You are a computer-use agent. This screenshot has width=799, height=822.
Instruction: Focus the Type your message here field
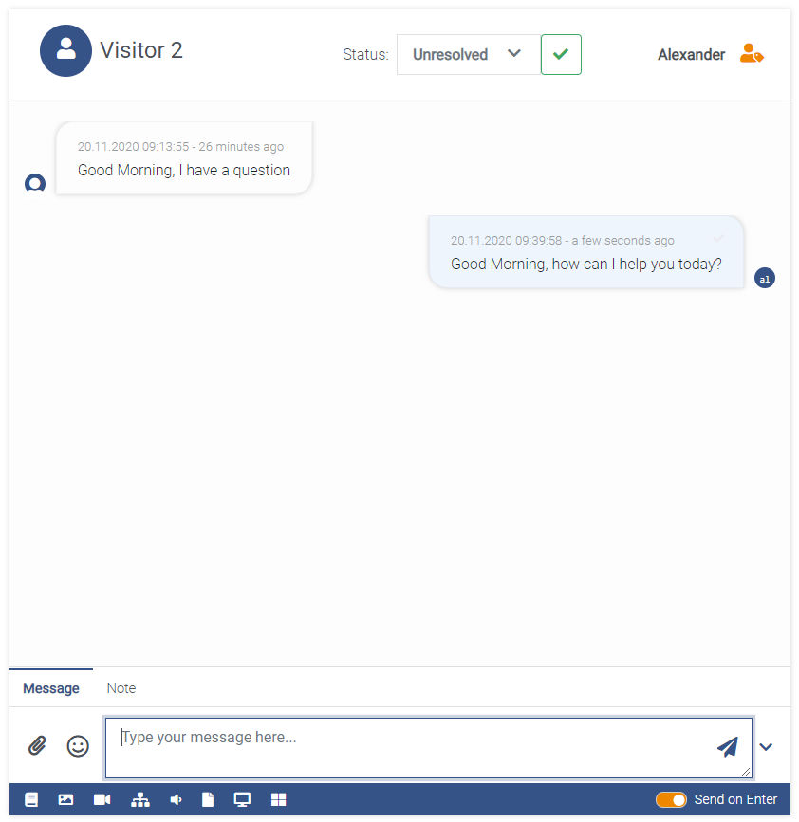[429, 747]
